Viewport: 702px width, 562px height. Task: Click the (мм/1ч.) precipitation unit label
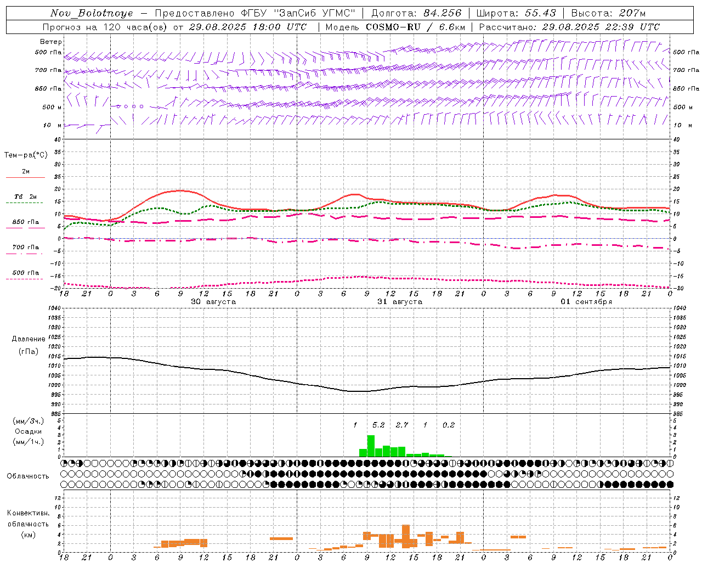pos(29,441)
